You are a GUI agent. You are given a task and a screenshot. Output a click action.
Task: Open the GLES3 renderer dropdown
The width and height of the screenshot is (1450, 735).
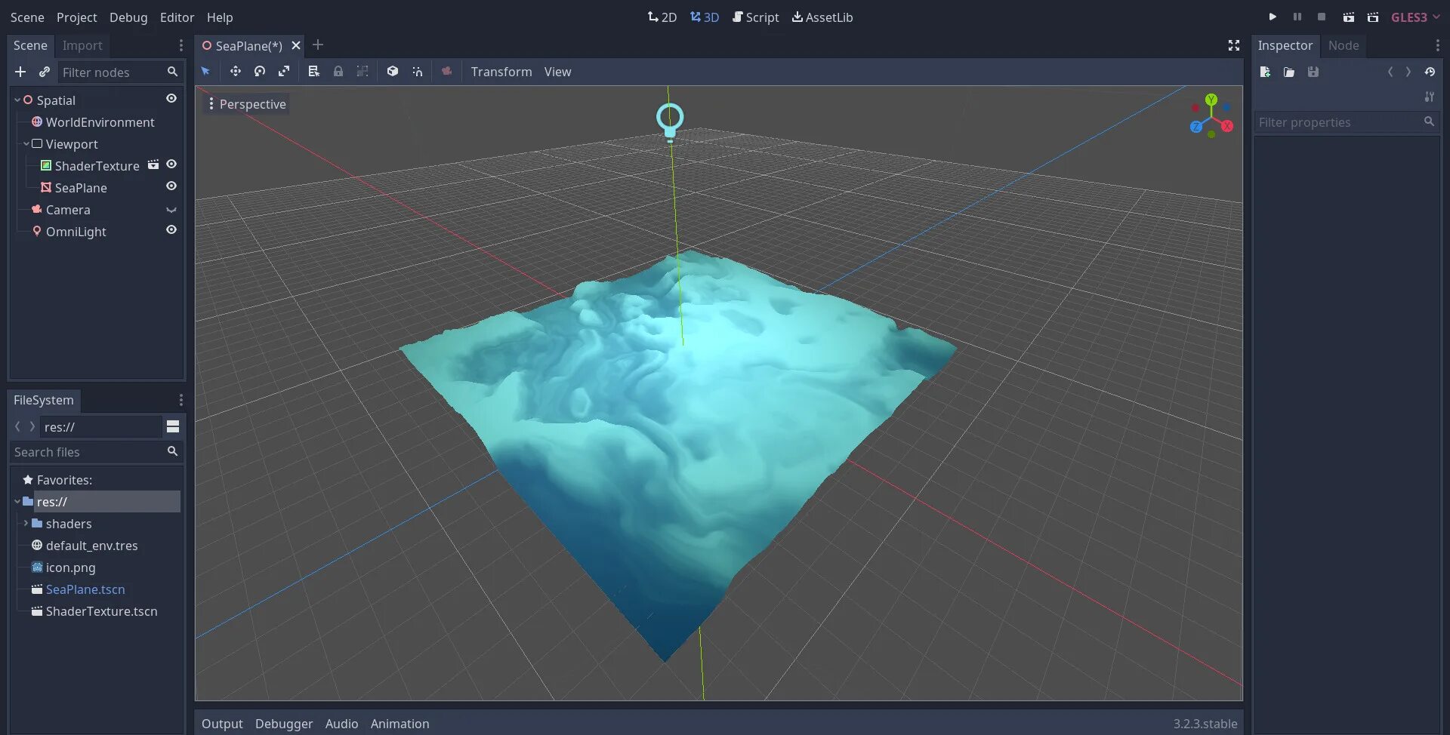tap(1415, 17)
